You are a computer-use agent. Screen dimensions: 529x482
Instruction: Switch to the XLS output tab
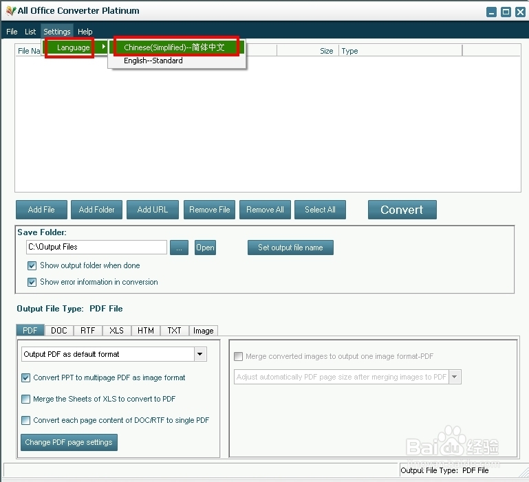point(116,331)
